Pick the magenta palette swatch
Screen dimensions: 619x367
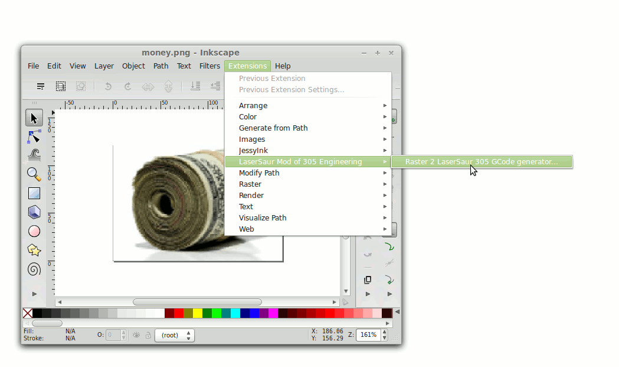[x=273, y=313]
